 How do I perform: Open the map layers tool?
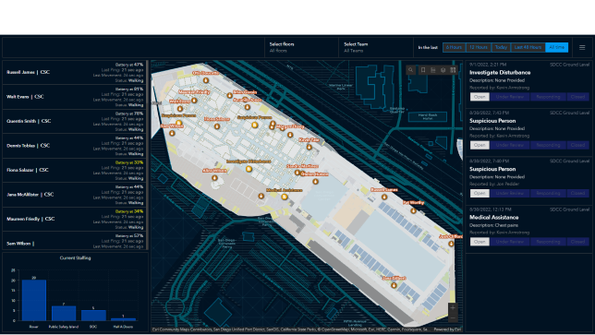[443, 70]
